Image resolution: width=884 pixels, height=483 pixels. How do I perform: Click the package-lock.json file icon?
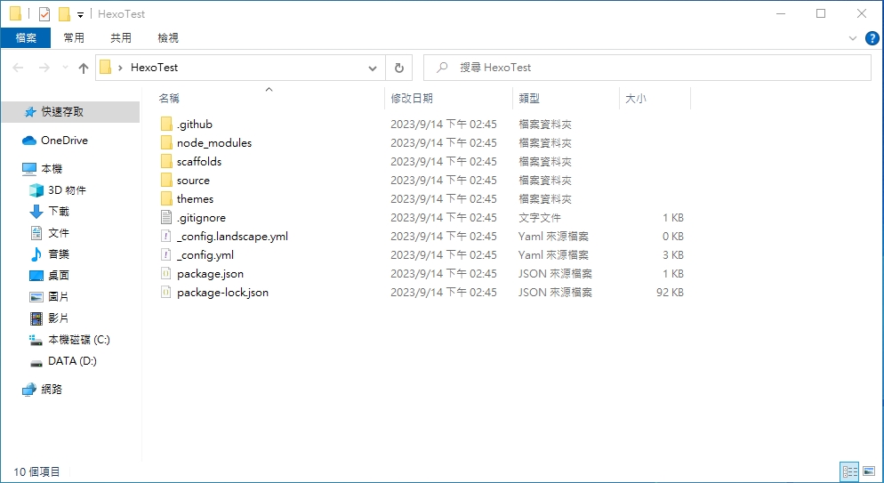(166, 292)
